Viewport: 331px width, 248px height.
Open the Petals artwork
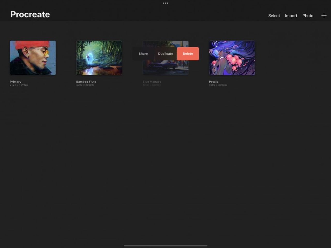[x=232, y=58]
